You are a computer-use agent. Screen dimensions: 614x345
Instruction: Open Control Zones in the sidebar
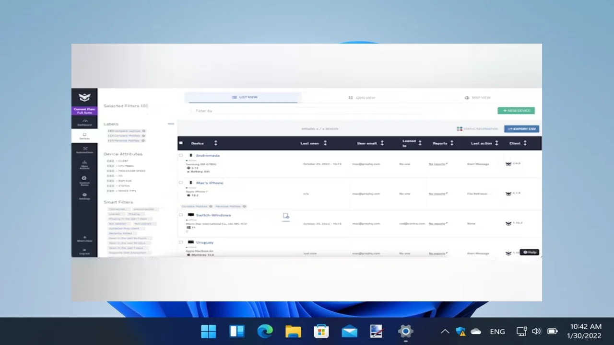pyautogui.click(x=84, y=181)
